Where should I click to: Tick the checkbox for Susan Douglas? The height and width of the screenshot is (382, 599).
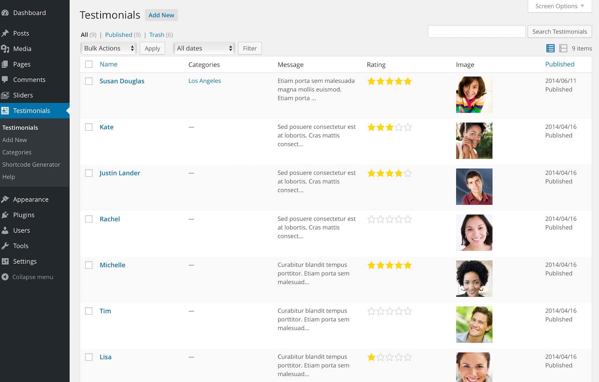tap(89, 81)
